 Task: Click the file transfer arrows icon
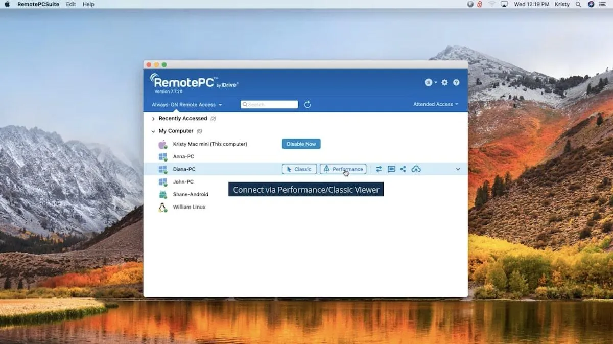[379, 169]
